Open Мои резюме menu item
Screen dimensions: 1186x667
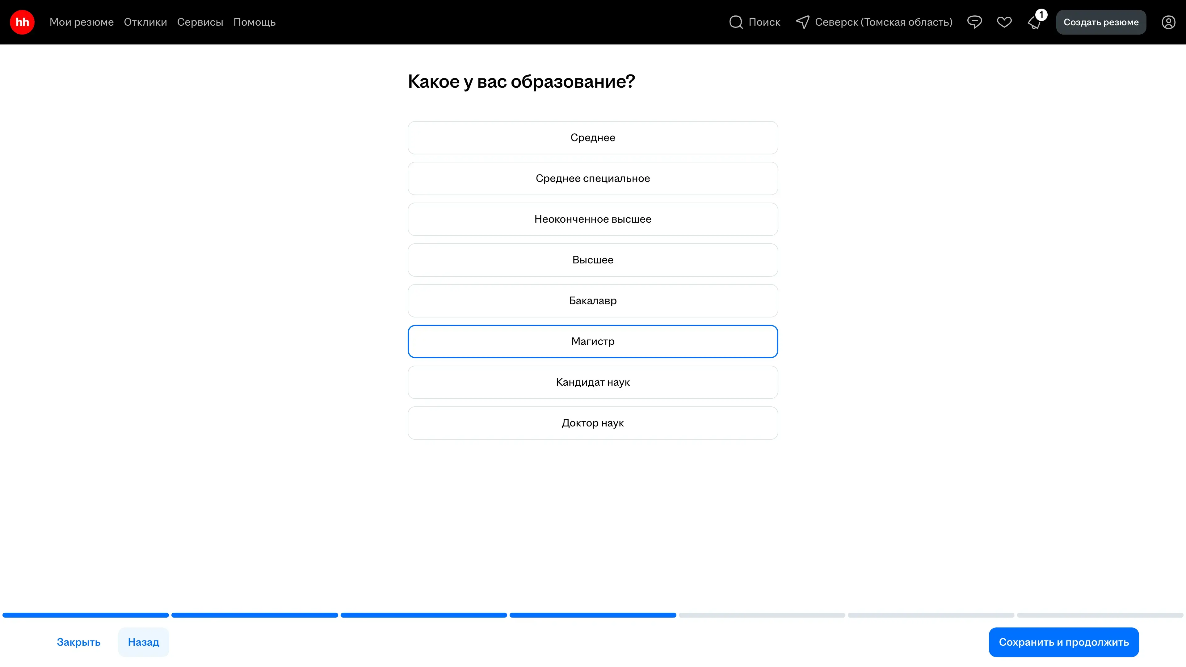pyautogui.click(x=82, y=22)
